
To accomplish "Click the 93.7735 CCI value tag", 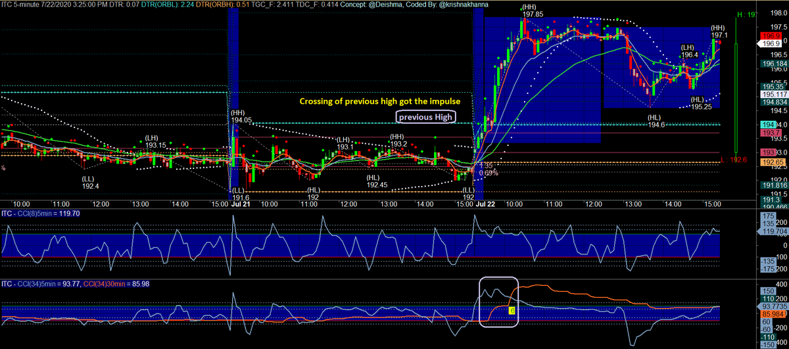I will (x=774, y=306).
